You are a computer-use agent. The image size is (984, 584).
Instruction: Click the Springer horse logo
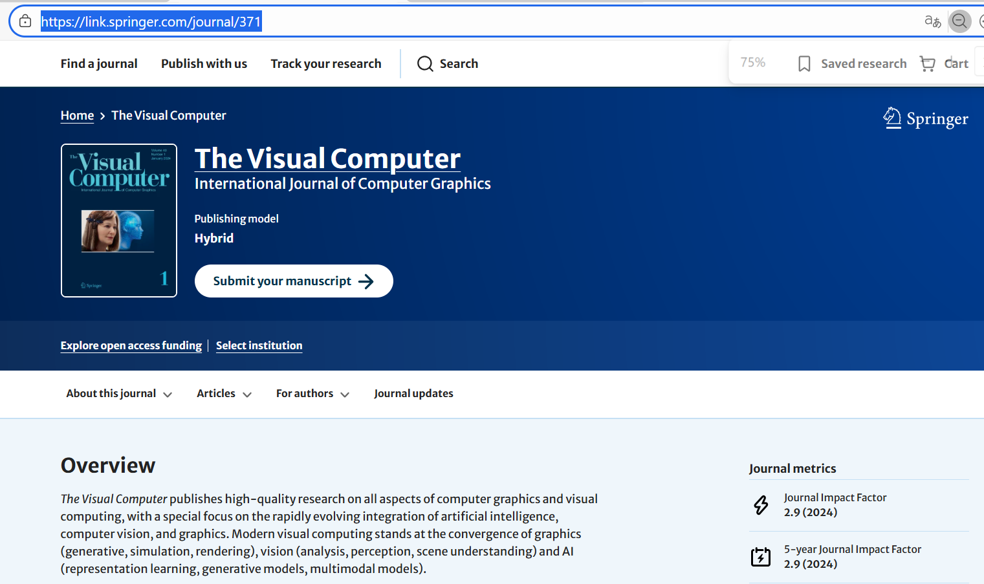click(892, 118)
